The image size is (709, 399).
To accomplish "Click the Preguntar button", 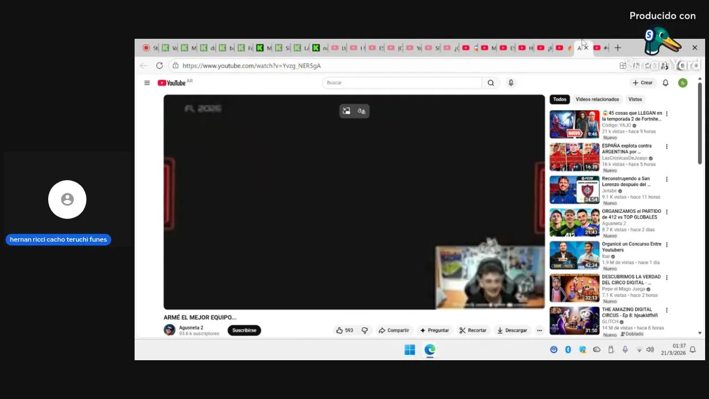I will coord(434,330).
